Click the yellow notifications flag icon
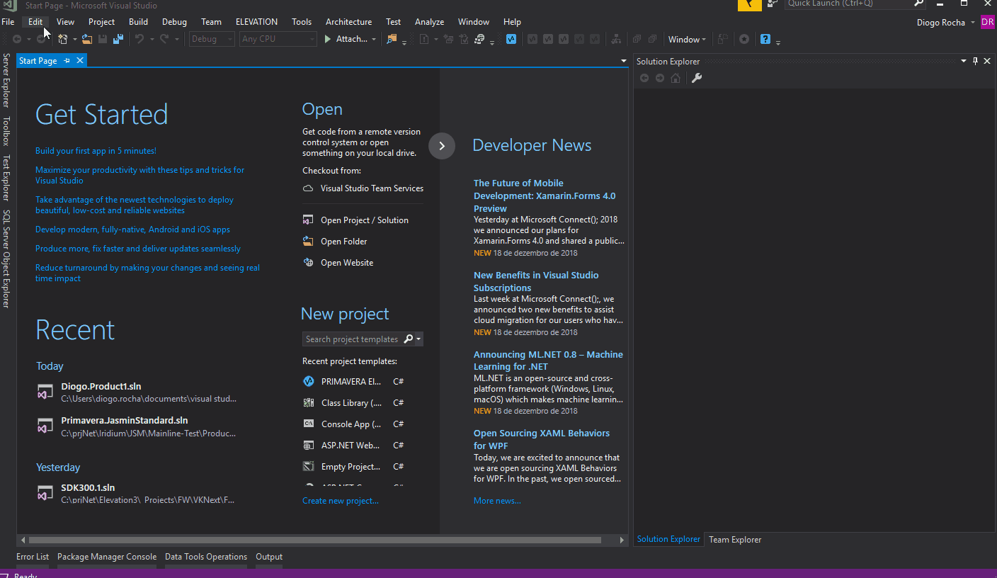Image resolution: width=997 pixels, height=578 pixels. coord(750,4)
